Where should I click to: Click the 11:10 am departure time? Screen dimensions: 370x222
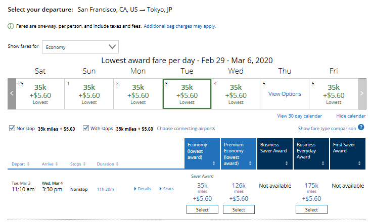pyautogui.click(x=23, y=189)
